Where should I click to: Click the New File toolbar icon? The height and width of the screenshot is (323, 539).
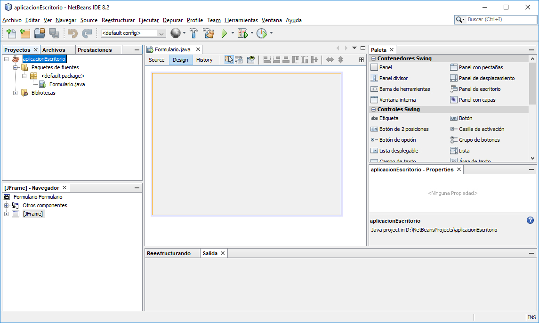point(11,33)
